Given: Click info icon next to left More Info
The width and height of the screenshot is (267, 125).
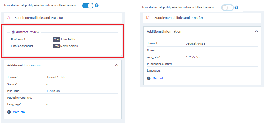Looking at the screenshot, I should 9,112.
